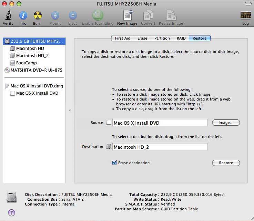Click the Restore button

tap(226, 163)
